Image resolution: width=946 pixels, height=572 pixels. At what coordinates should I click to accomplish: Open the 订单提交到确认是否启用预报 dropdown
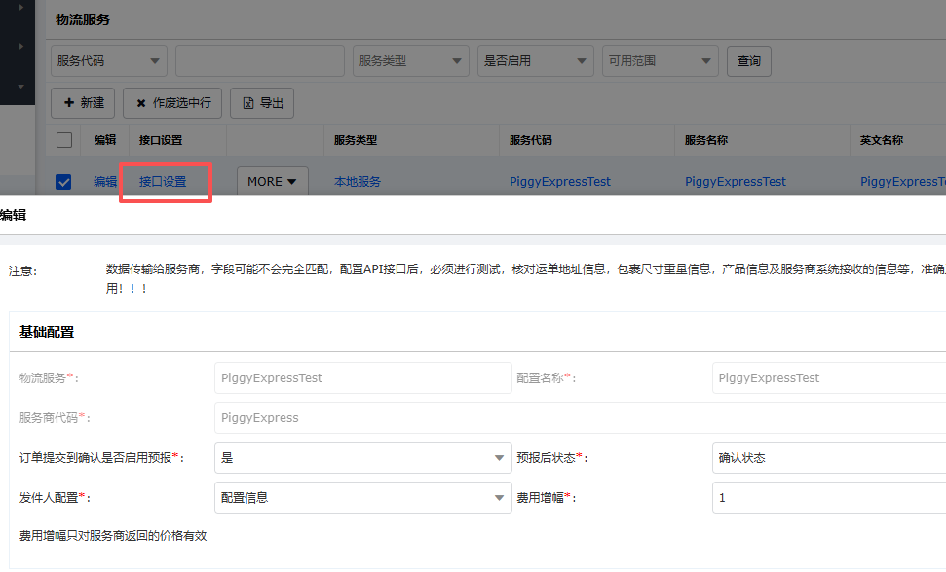[x=362, y=458]
